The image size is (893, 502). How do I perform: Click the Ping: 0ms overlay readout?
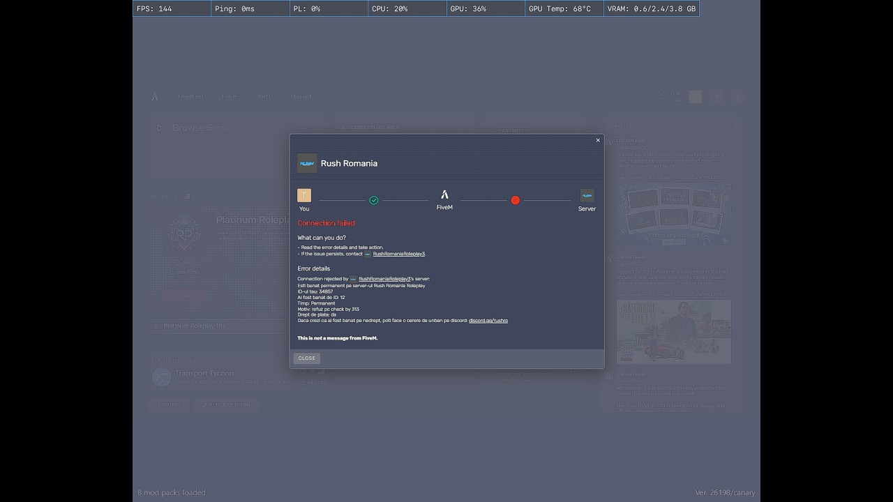pyautogui.click(x=250, y=8)
